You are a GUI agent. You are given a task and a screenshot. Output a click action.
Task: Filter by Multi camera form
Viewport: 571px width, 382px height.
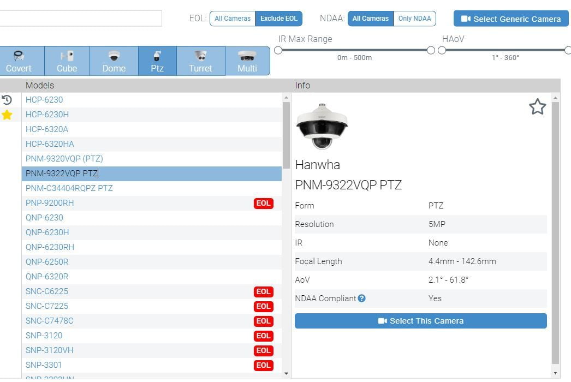[x=247, y=61]
